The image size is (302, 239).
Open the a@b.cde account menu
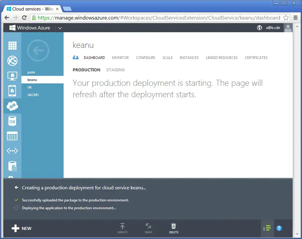tap(273, 28)
